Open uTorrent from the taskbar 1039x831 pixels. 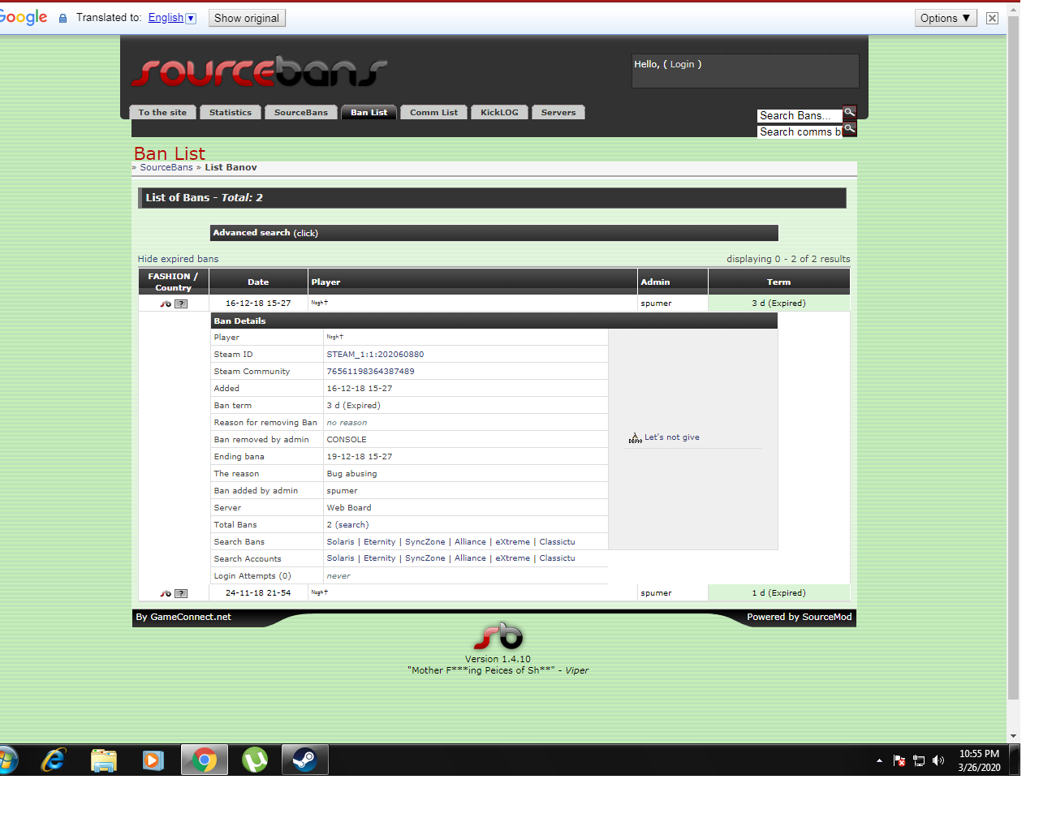point(255,760)
